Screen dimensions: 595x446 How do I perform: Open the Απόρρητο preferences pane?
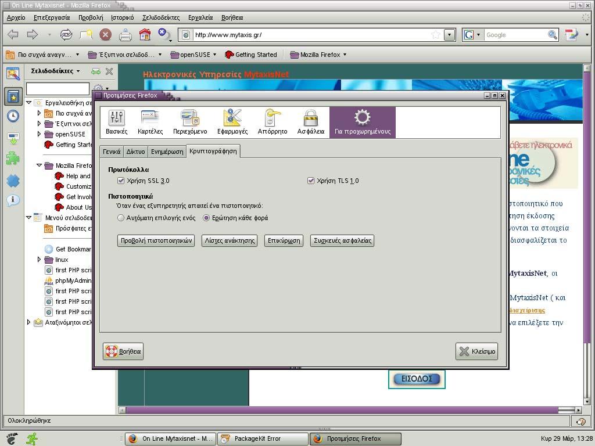[273, 122]
